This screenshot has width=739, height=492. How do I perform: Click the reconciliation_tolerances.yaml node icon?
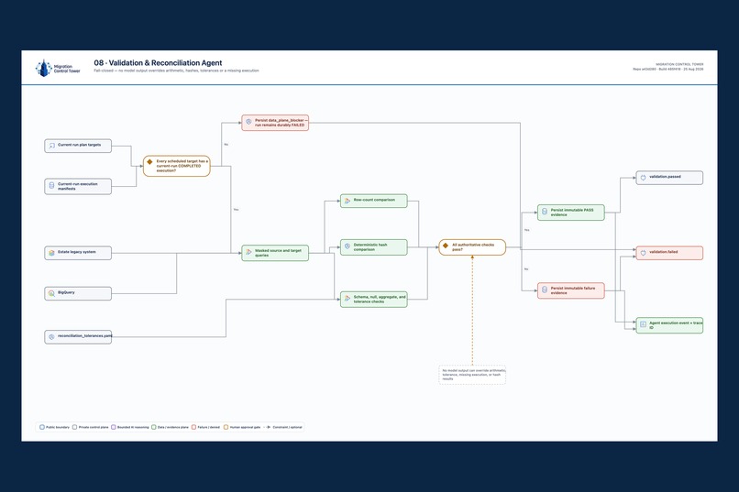click(x=52, y=337)
